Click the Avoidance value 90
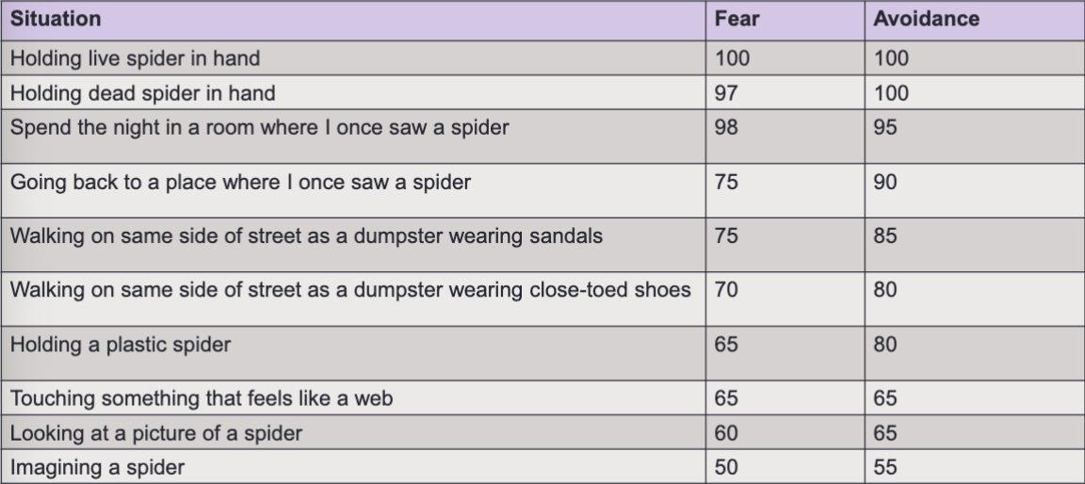The width and height of the screenshot is (1085, 484). click(885, 182)
